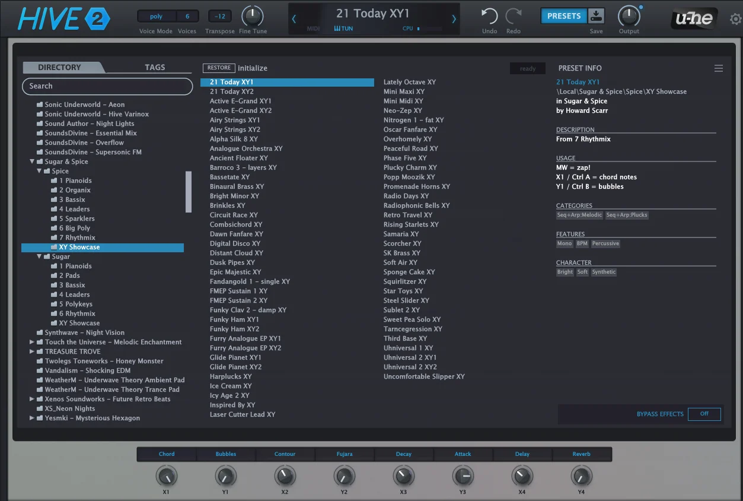Click the Redo arrow icon
The height and width of the screenshot is (501, 743).
(514, 17)
